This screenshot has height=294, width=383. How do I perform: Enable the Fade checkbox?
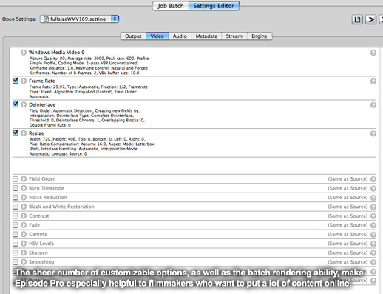(16, 225)
